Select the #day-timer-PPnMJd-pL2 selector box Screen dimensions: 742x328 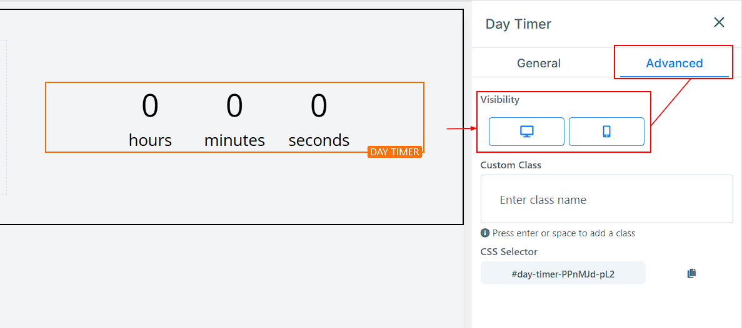pyautogui.click(x=563, y=274)
